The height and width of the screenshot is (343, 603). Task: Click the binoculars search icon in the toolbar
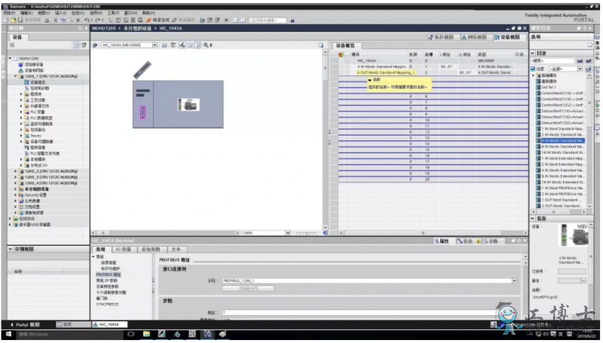coord(292,20)
